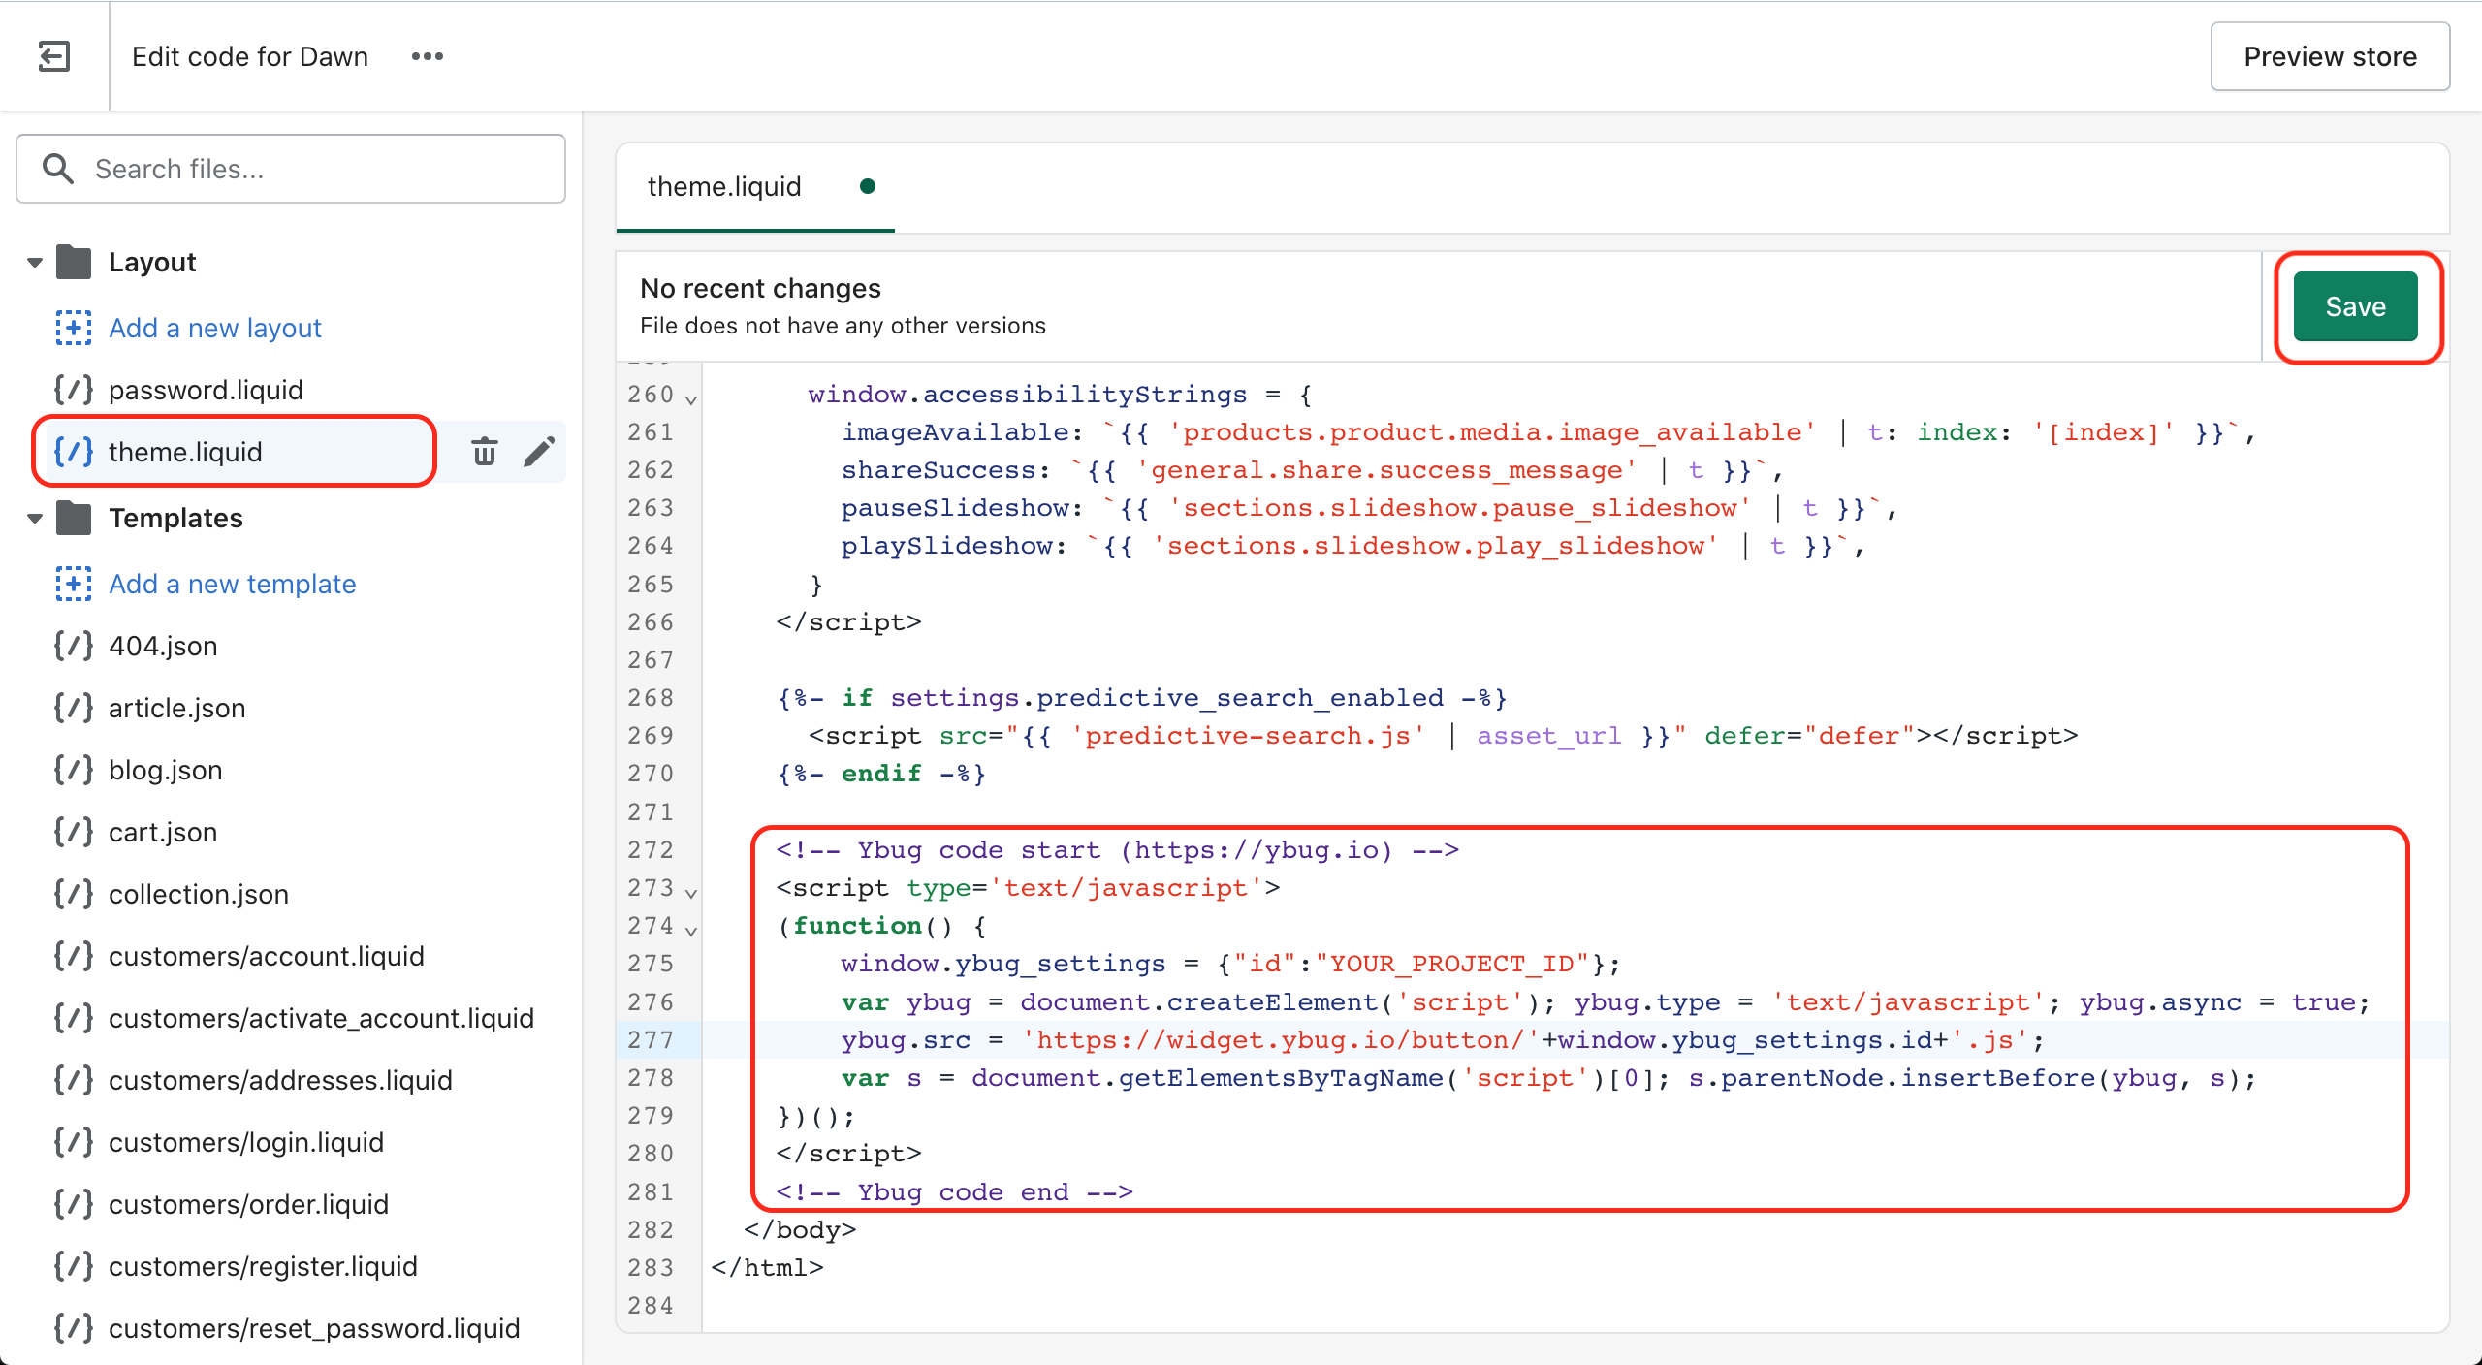Open password.liquid in the file tree
2482x1365 pixels.
pos(206,390)
